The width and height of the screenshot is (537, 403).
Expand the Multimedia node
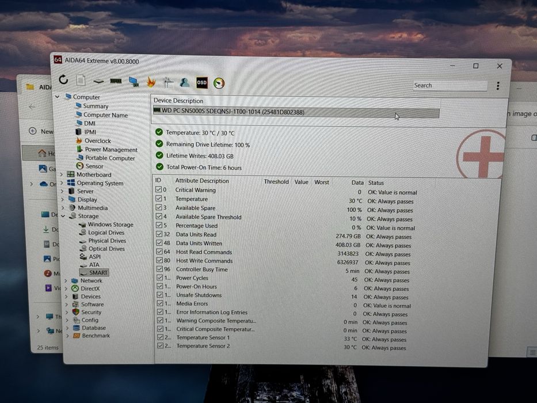63,208
